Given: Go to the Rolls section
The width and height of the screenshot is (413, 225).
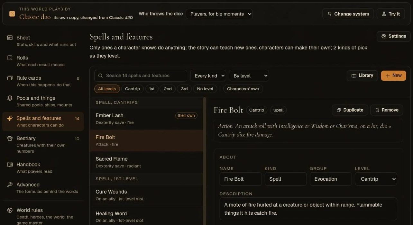Looking at the screenshot, I should [43, 61].
